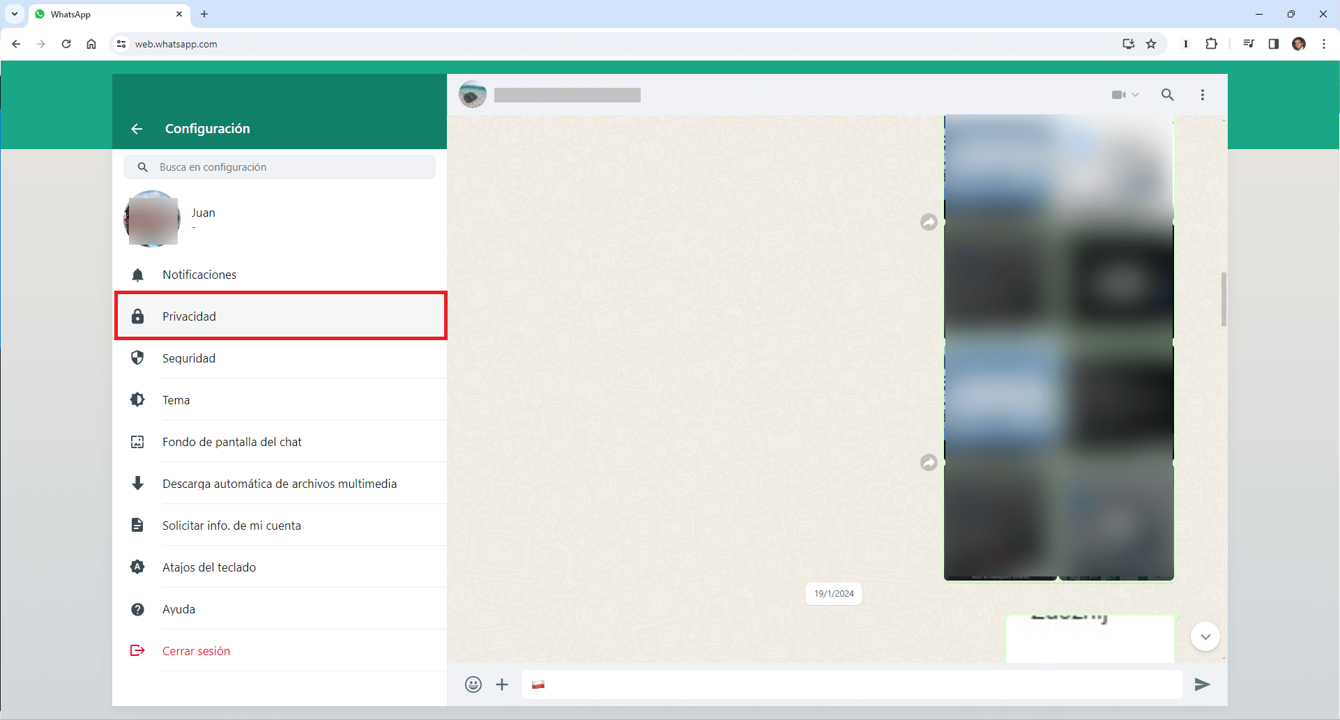The height and width of the screenshot is (720, 1340).
Task: Open Ayuda
Action: (x=280, y=609)
